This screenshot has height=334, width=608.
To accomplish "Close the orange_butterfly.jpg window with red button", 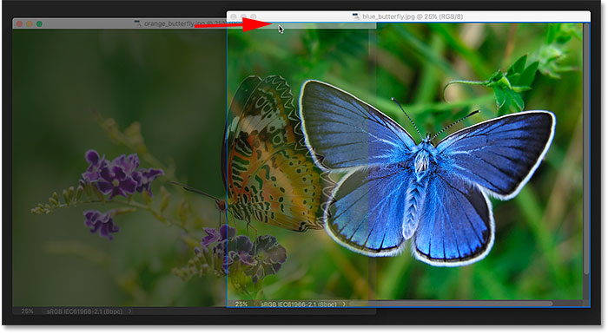I will [x=19, y=24].
